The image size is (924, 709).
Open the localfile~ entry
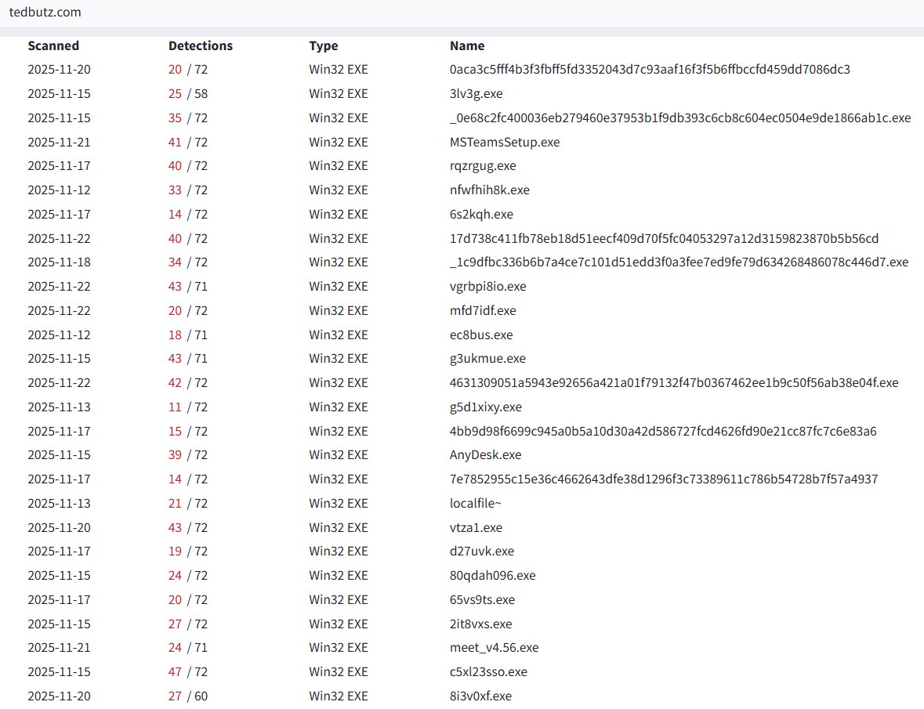tap(476, 503)
